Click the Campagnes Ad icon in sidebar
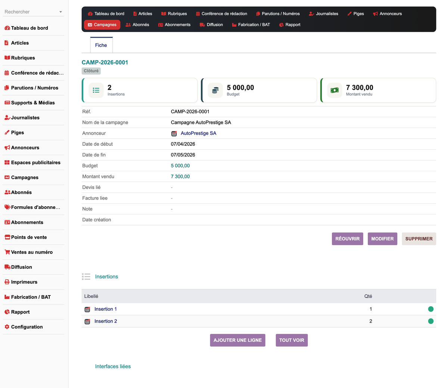Screen dimensions: 448x388 click(7, 178)
